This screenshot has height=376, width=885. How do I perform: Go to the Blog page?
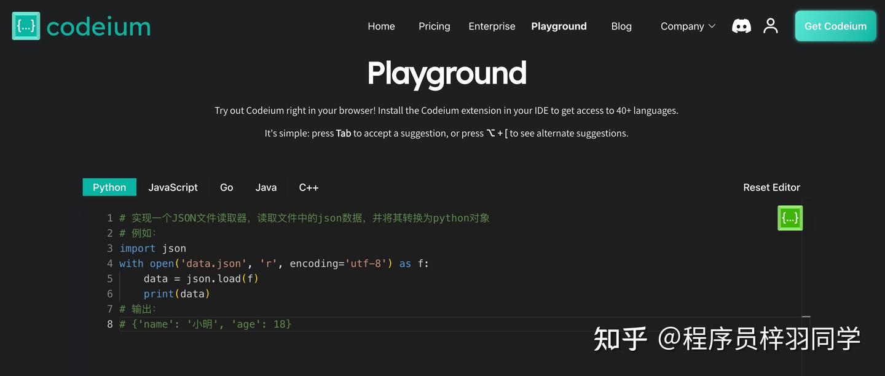pyautogui.click(x=621, y=26)
